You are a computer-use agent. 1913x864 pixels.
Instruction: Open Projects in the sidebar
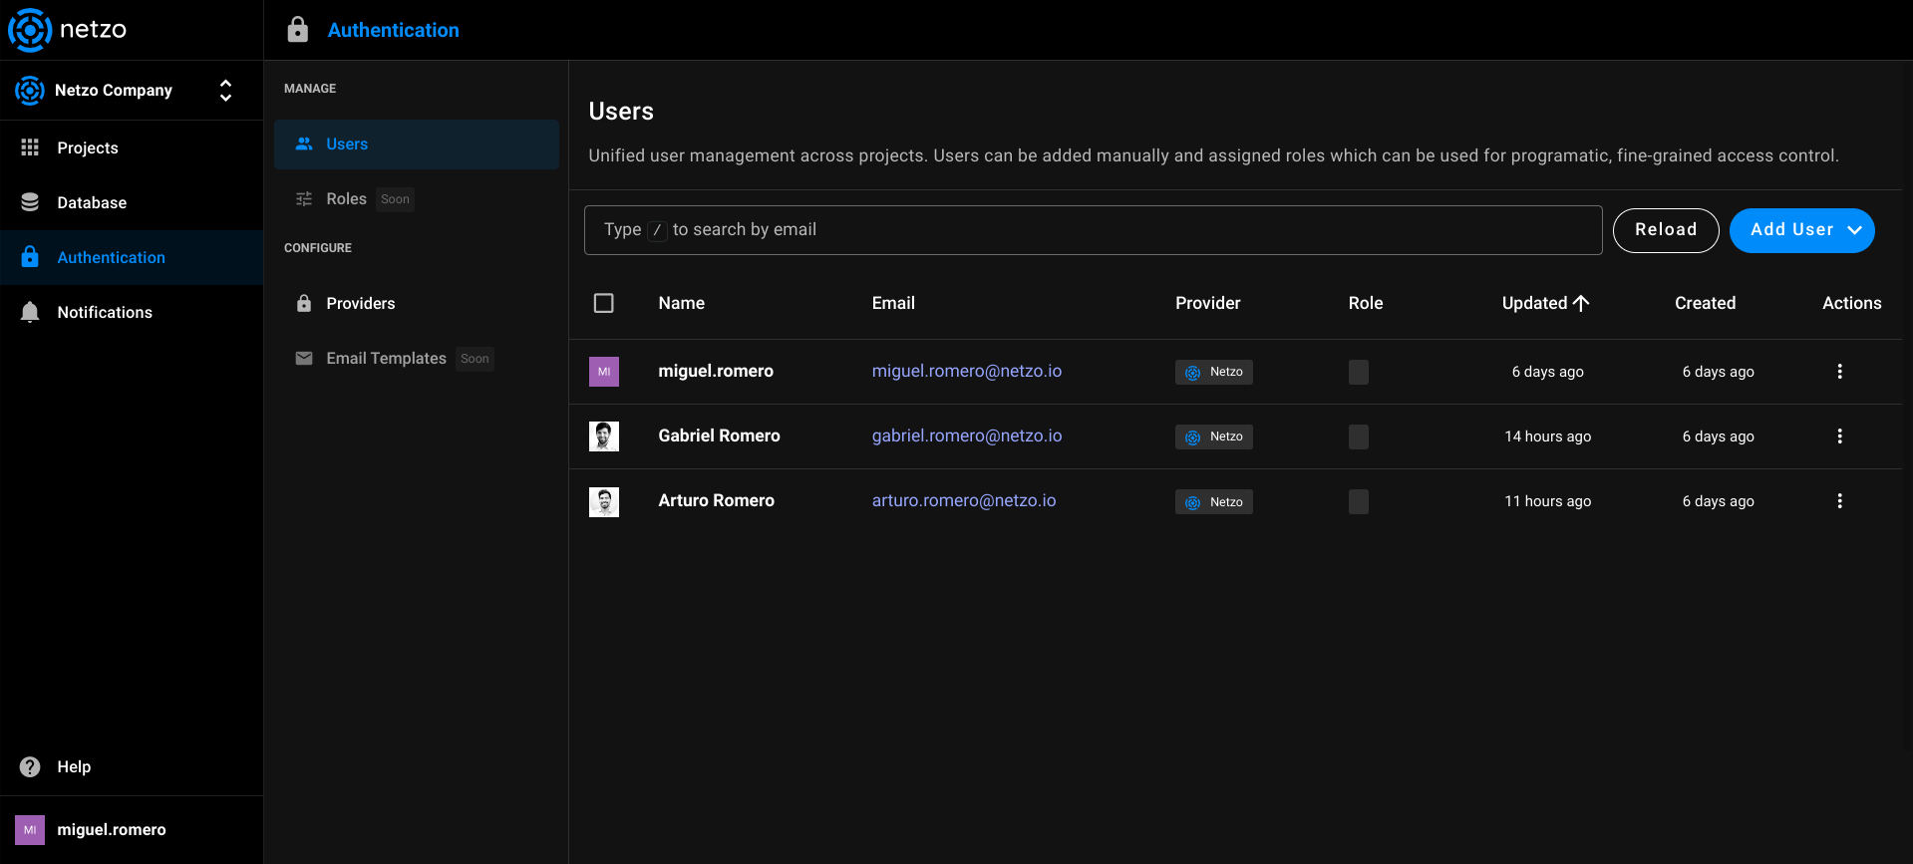[132, 147]
